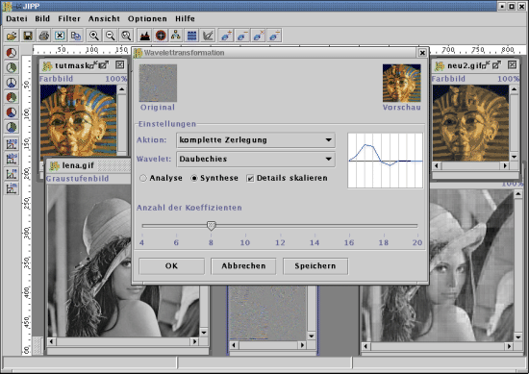529x374 pixels.
Task: Select the red and green channels icon
Action: click(12, 97)
